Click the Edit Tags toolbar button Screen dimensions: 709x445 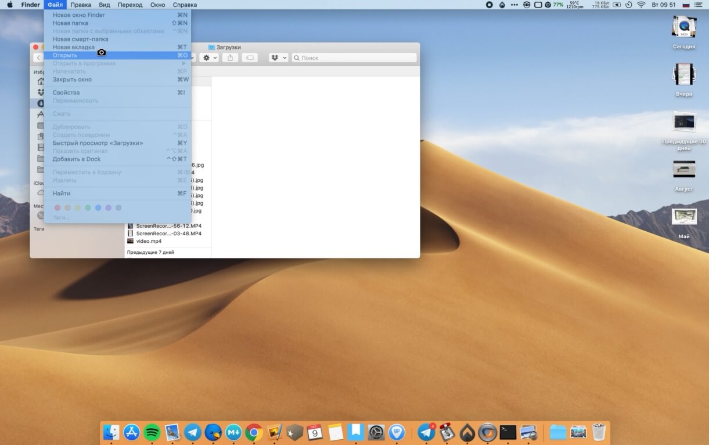249,58
